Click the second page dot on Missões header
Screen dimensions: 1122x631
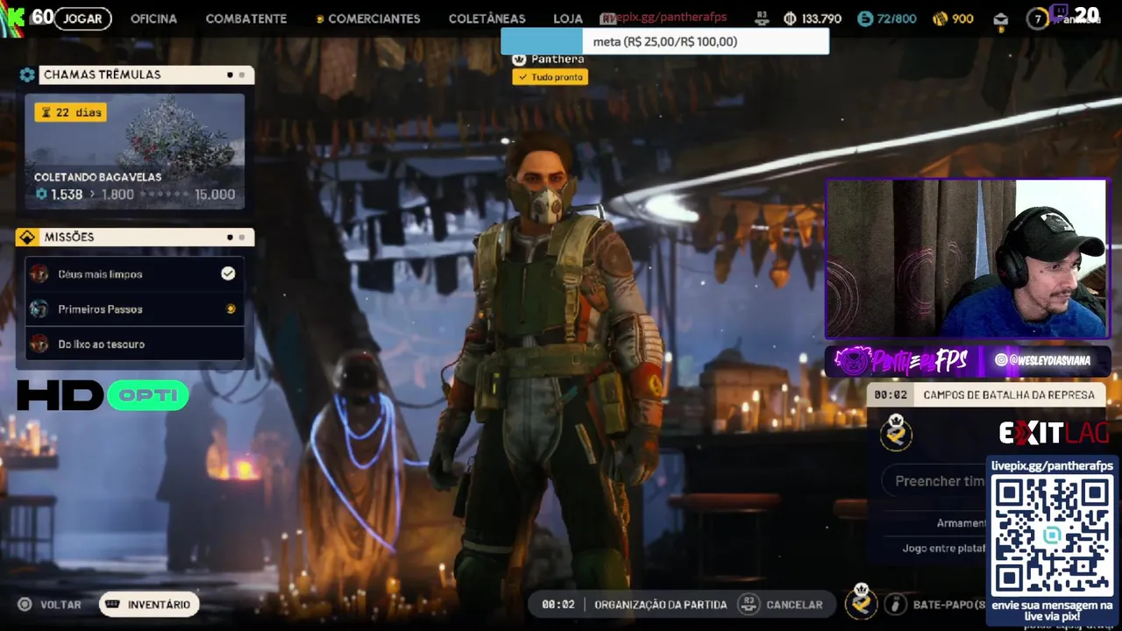tap(242, 237)
